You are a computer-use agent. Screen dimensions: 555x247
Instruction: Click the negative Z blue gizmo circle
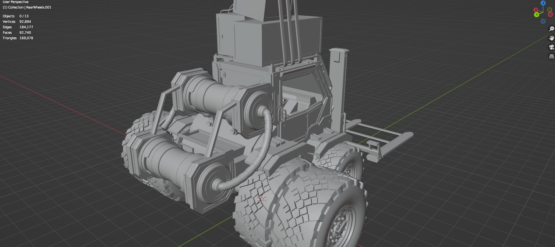coord(543,21)
